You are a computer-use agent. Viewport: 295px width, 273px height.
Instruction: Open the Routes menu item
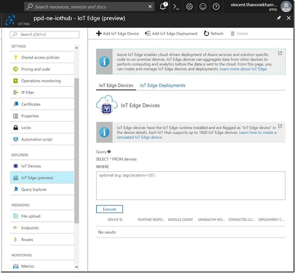click(x=42, y=239)
